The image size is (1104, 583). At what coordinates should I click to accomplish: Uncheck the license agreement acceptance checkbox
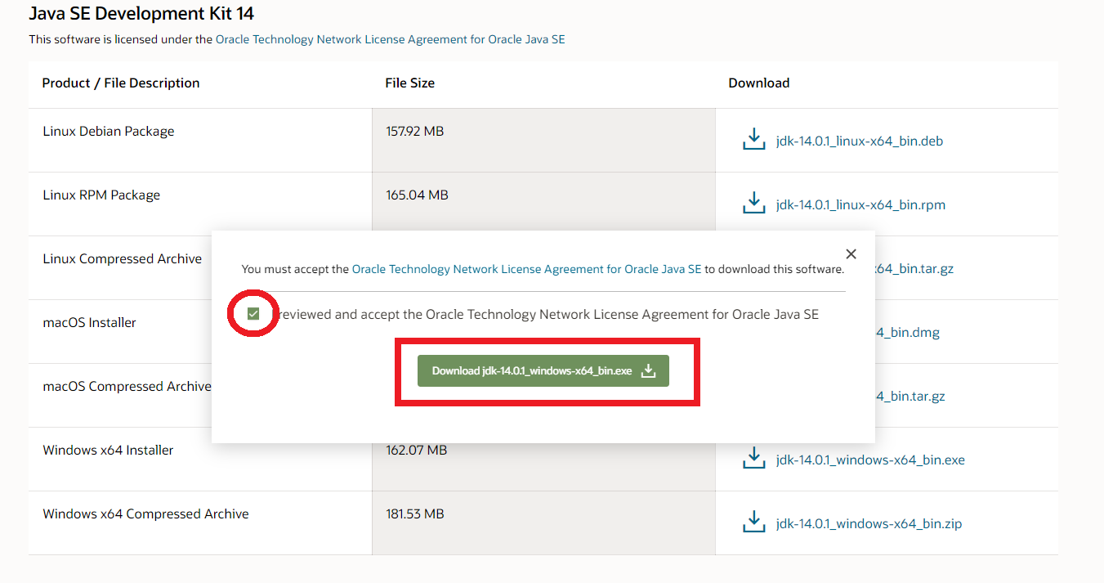(x=253, y=314)
